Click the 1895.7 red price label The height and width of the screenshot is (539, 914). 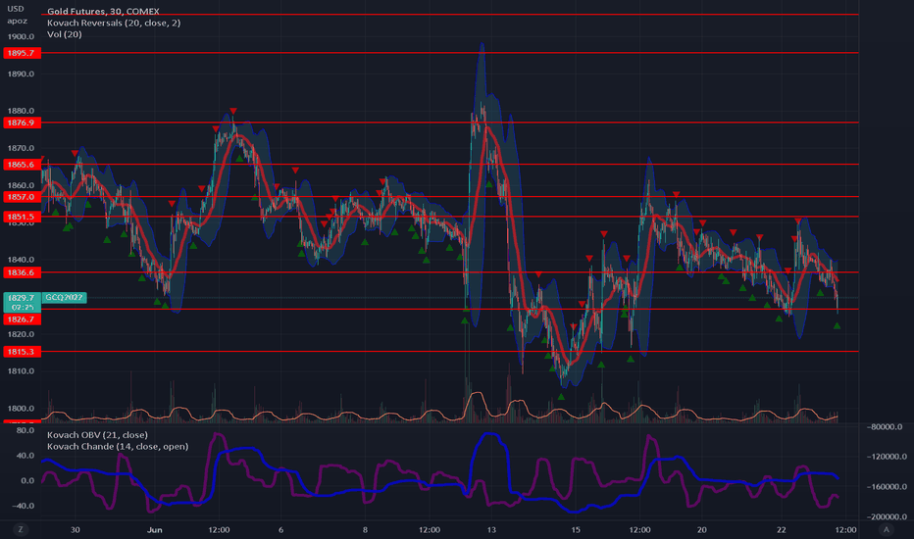pyautogui.click(x=23, y=53)
